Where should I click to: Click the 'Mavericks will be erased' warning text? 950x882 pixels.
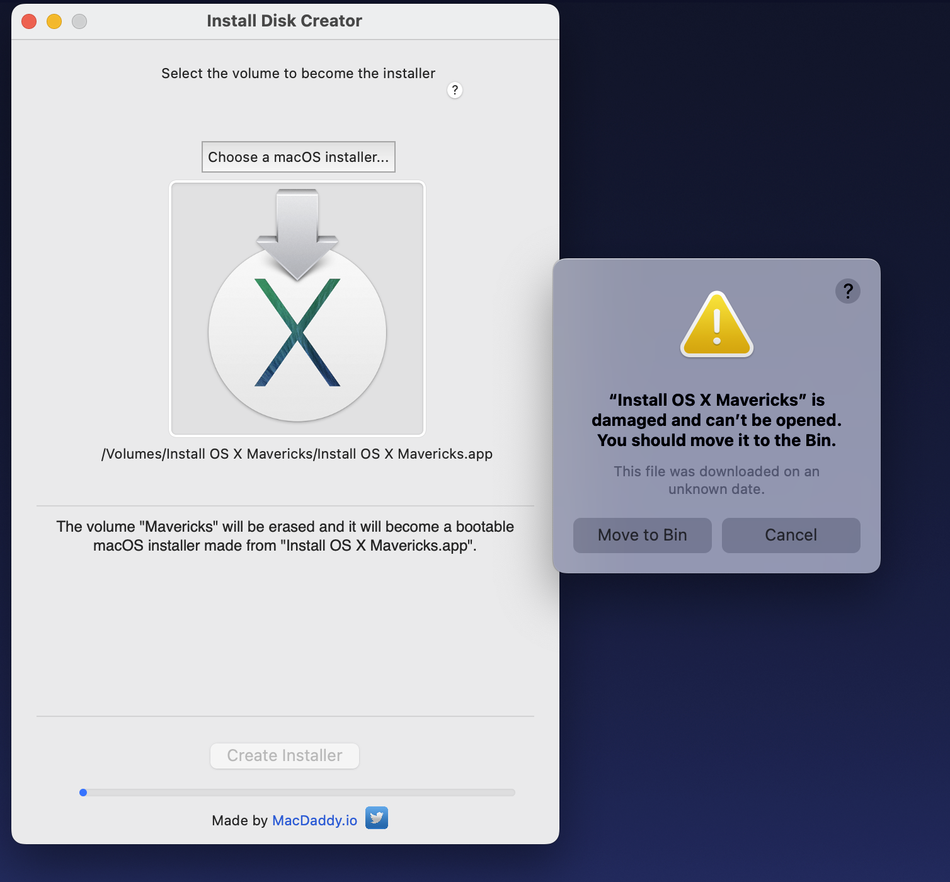pos(285,535)
